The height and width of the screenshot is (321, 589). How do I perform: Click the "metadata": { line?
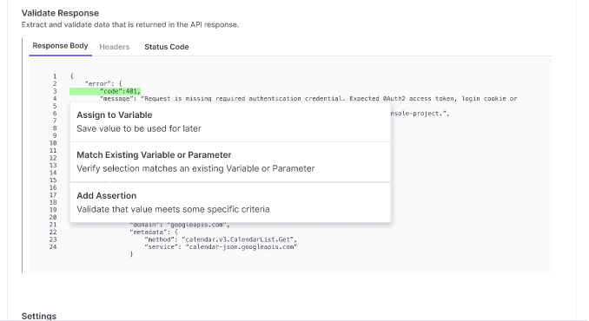[x=154, y=233]
